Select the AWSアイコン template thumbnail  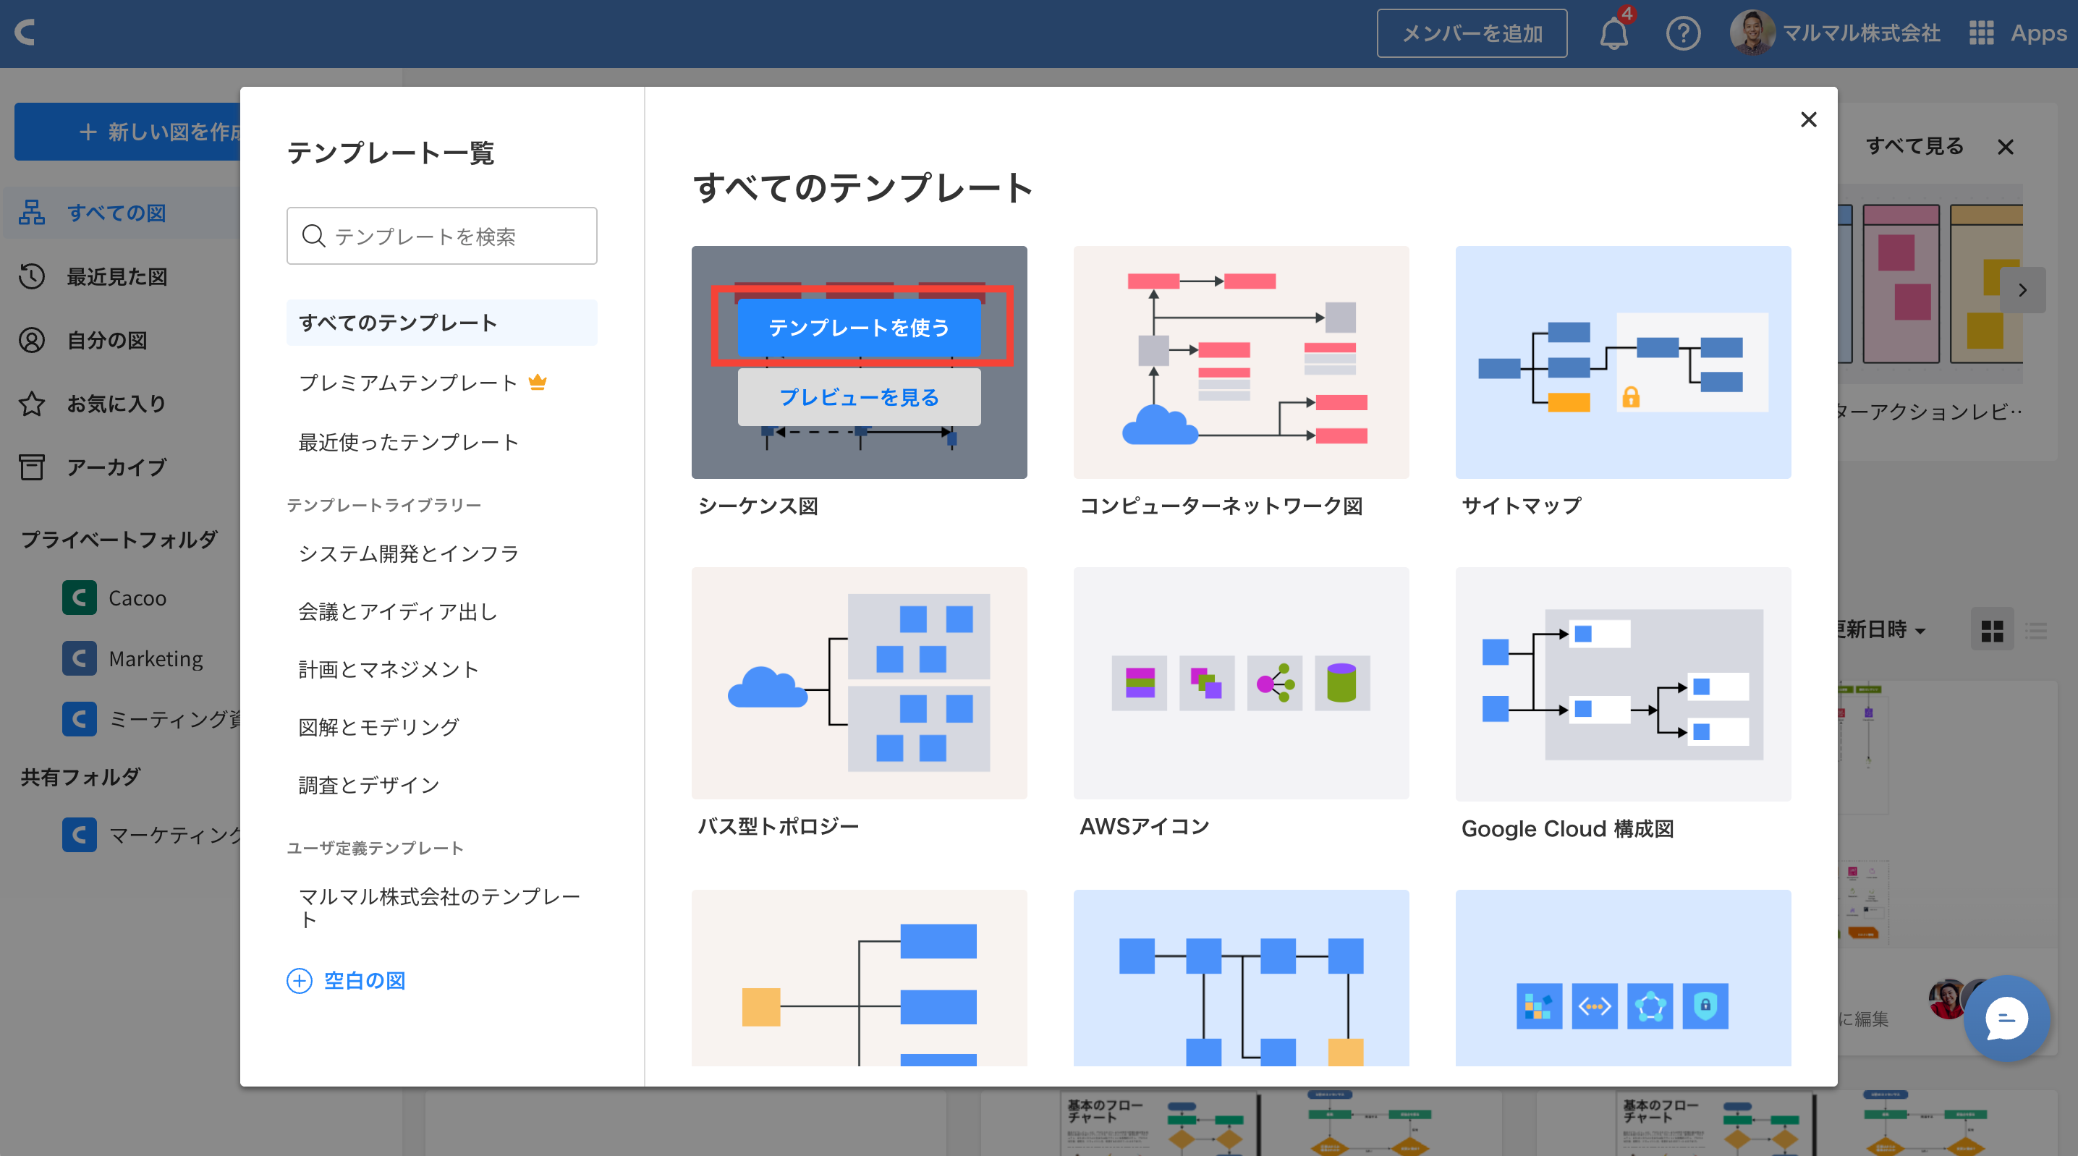point(1241,684)
